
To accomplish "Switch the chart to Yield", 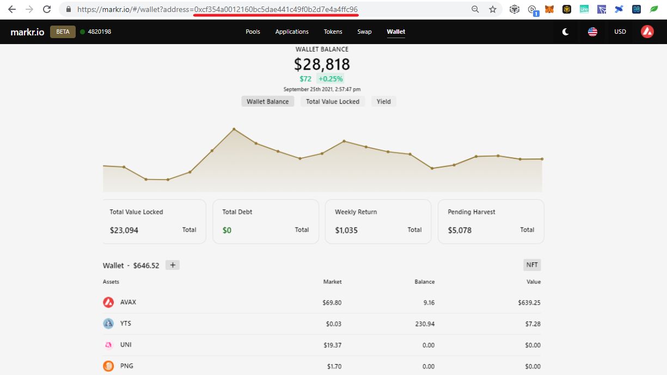I will 384,101.
